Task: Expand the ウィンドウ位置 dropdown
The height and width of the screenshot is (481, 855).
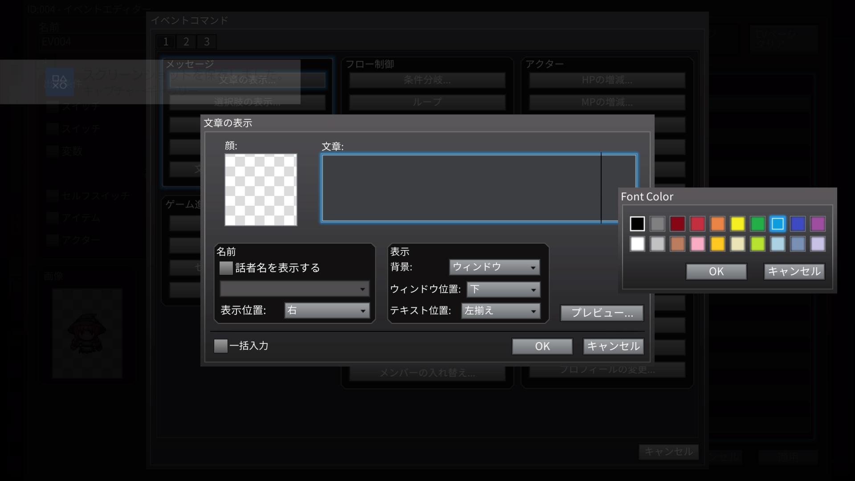Action: tap(503, 289)
